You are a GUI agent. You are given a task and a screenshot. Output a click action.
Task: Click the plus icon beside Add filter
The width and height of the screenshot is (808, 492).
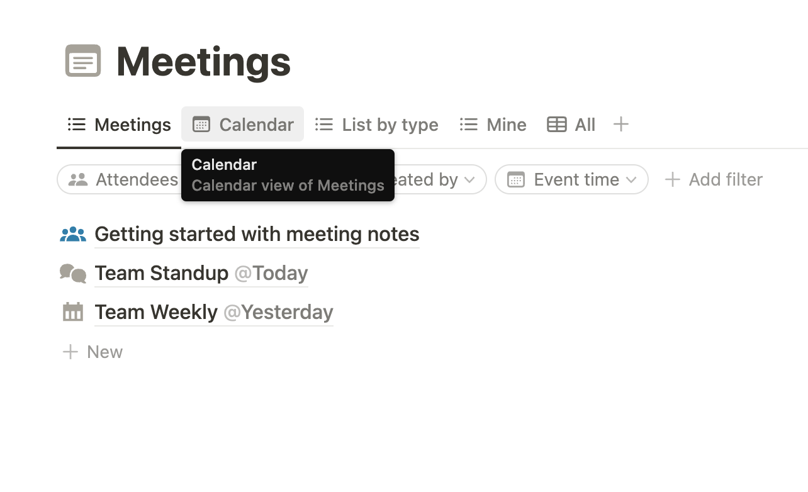672,179
